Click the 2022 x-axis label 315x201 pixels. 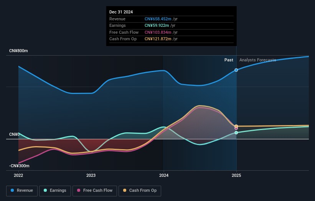[x=18, y=176]
